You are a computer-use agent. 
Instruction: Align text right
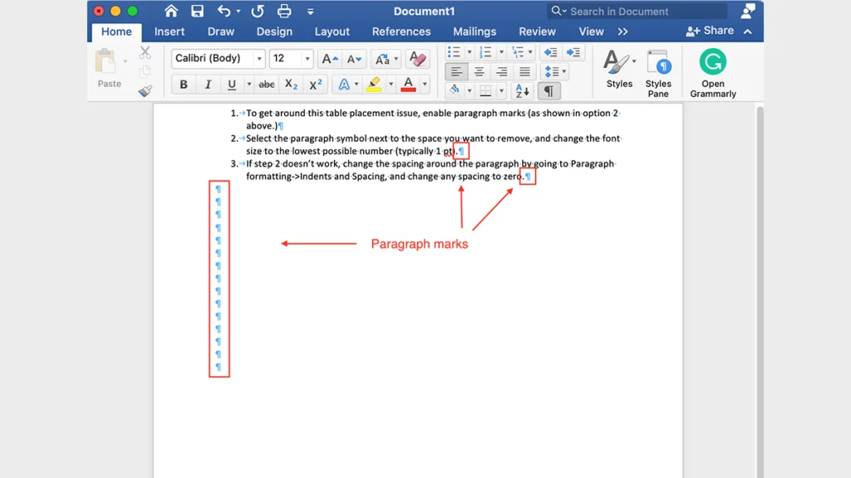coord(501,71)
